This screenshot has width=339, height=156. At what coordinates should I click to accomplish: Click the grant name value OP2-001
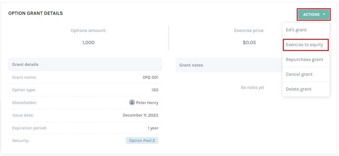point(151,77)
